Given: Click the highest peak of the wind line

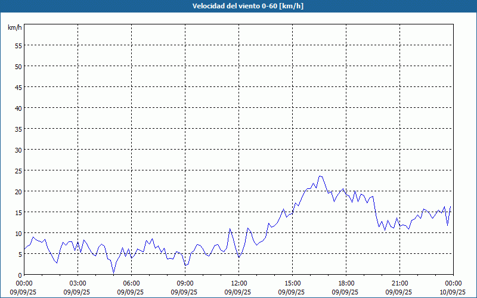Looking at the screenshot, I should click(321, 176).
